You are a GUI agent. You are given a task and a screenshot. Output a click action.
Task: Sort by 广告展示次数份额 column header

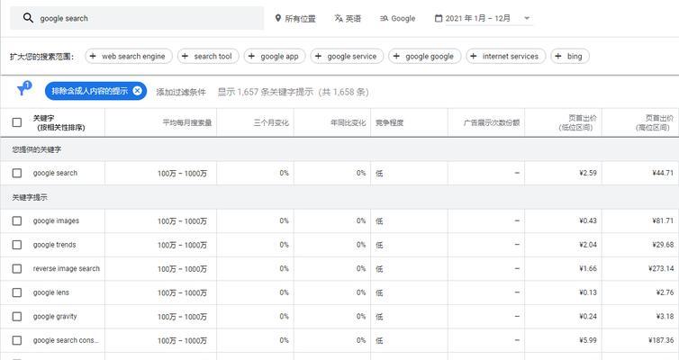point(492,123)
